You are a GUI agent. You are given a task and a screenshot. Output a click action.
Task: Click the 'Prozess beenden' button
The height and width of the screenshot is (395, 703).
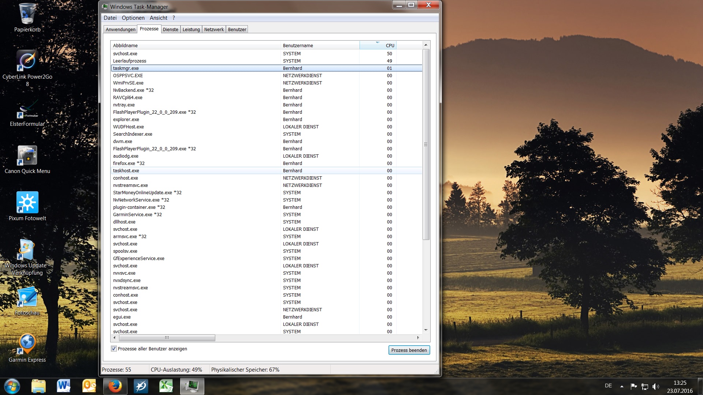pos(409,350)
